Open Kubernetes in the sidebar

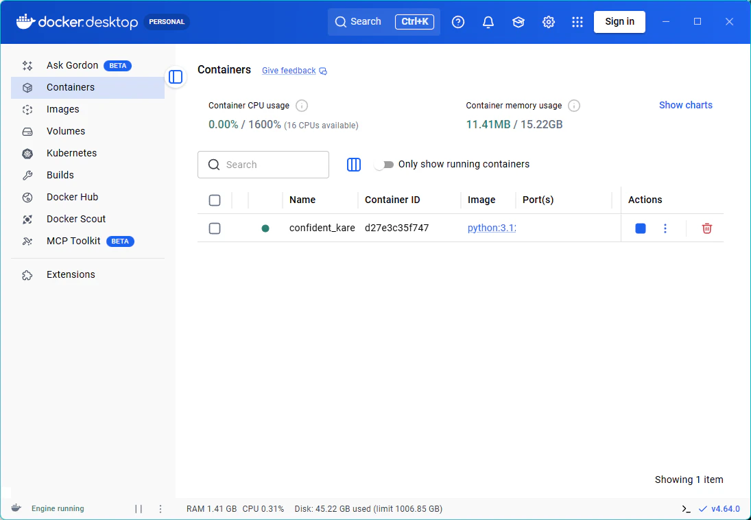[88, 153]
